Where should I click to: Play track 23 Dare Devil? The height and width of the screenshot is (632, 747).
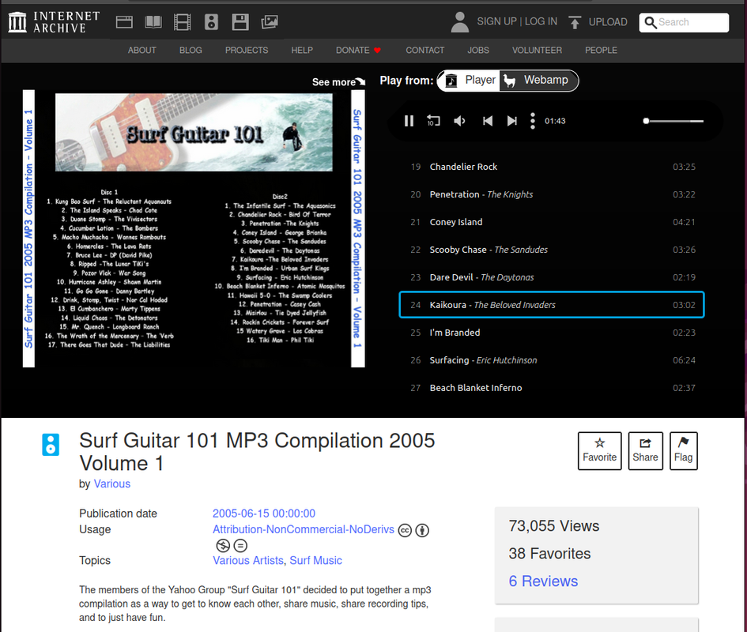coord(553,277)
